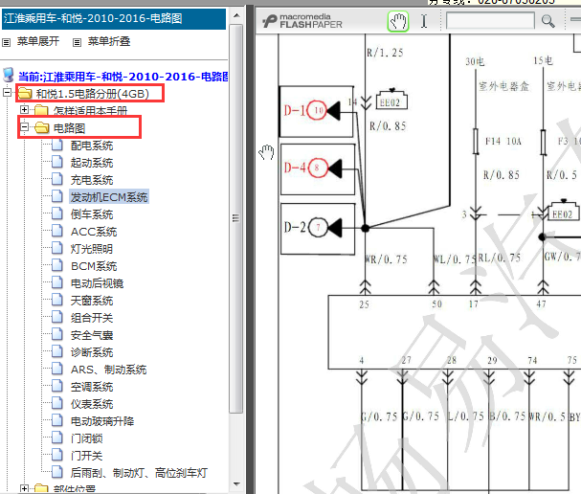Open the 空调系统 document

pos(92,387)
